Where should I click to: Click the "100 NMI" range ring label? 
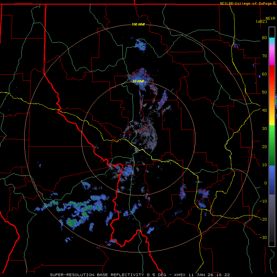tap(138, 24)
